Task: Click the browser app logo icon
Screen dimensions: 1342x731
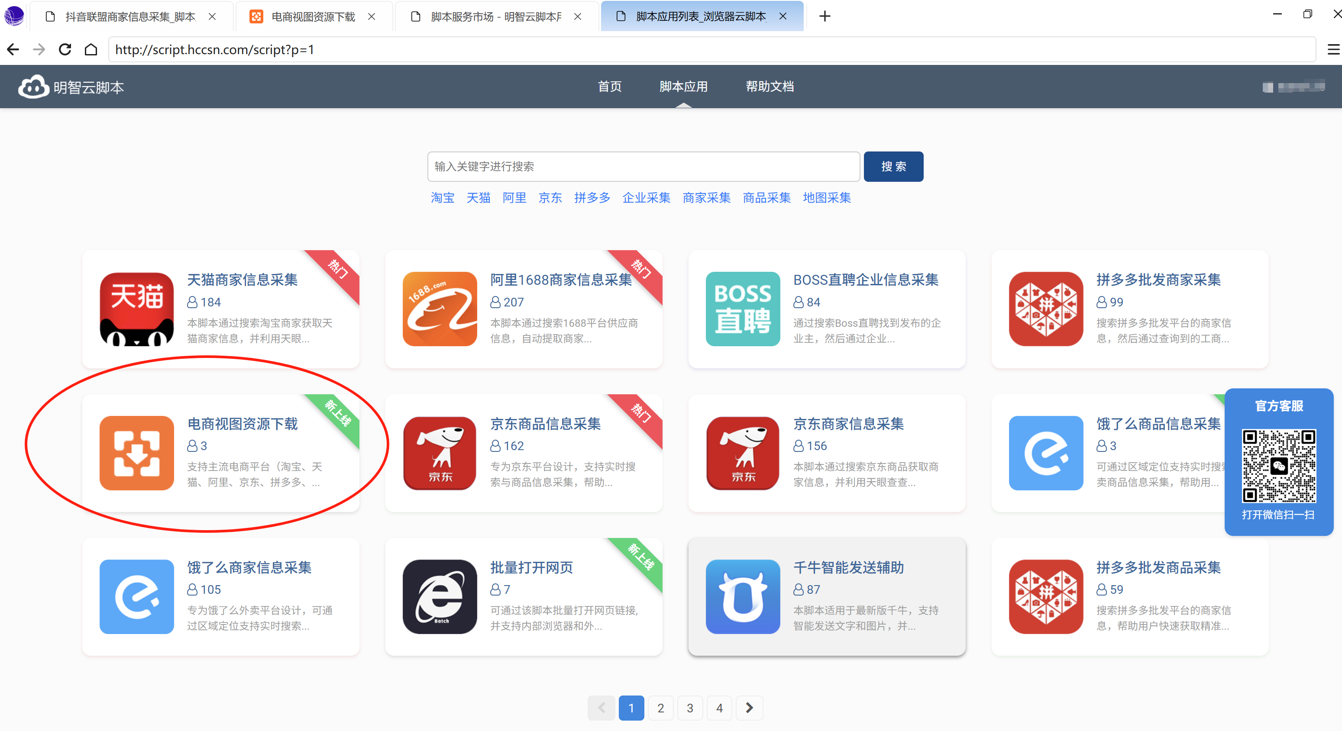Action: [x=13, y=16]
